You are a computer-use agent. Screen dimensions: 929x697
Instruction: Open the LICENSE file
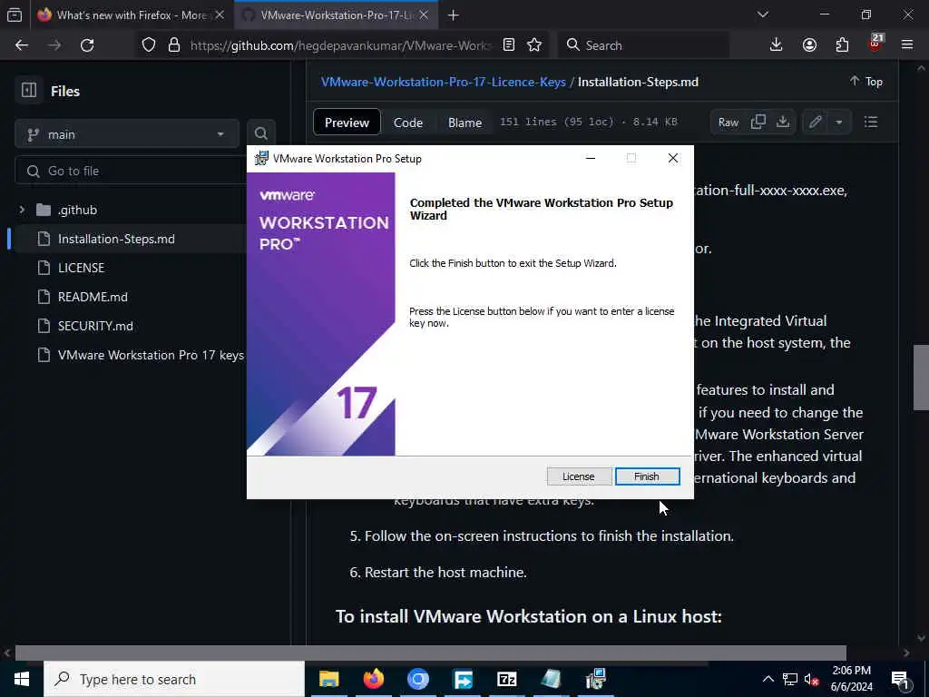pyautogui.click(x=81, y=268)
